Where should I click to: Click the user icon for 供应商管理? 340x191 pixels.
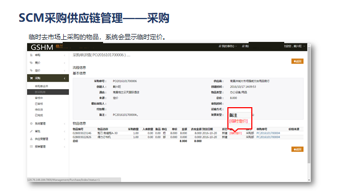click(31, 139)
